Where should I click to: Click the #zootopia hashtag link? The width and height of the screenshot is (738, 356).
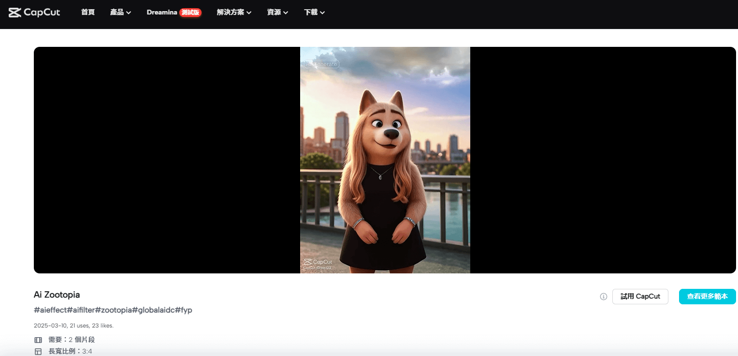tap(113, 310)
